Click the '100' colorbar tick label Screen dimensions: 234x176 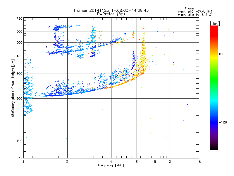click(x=221, y=54)
